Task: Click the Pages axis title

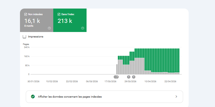Action: pos(26,44)
